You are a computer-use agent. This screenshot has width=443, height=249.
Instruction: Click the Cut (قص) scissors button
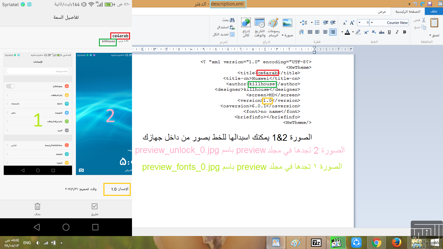coord(423,20)
